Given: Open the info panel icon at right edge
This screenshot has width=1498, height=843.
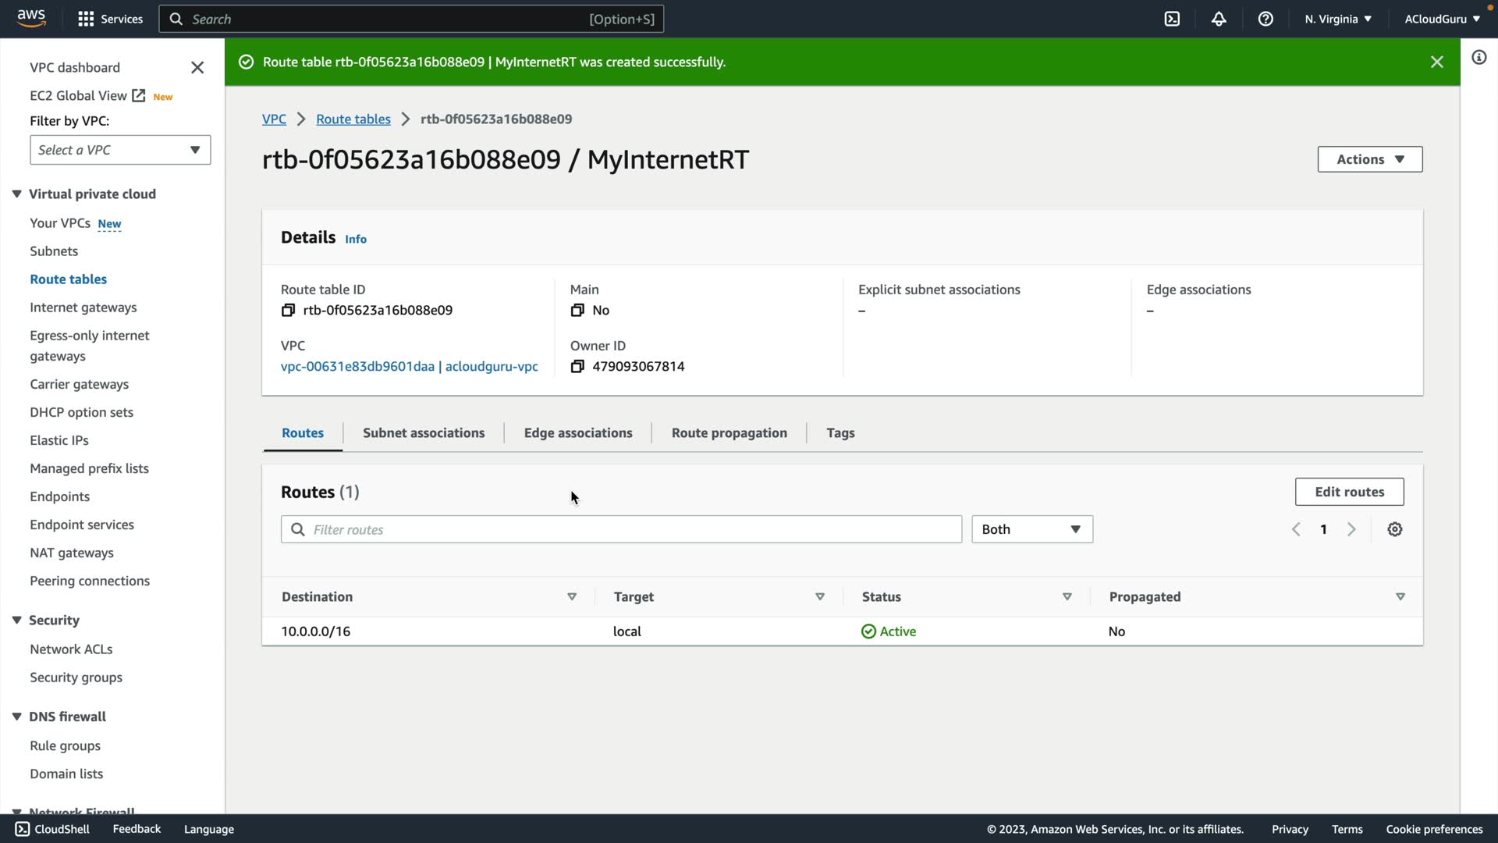Looking at the screenshot, I should coord(1478,58).
